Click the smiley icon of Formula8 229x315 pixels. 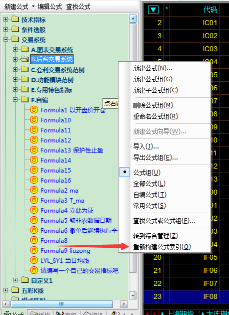34,240
